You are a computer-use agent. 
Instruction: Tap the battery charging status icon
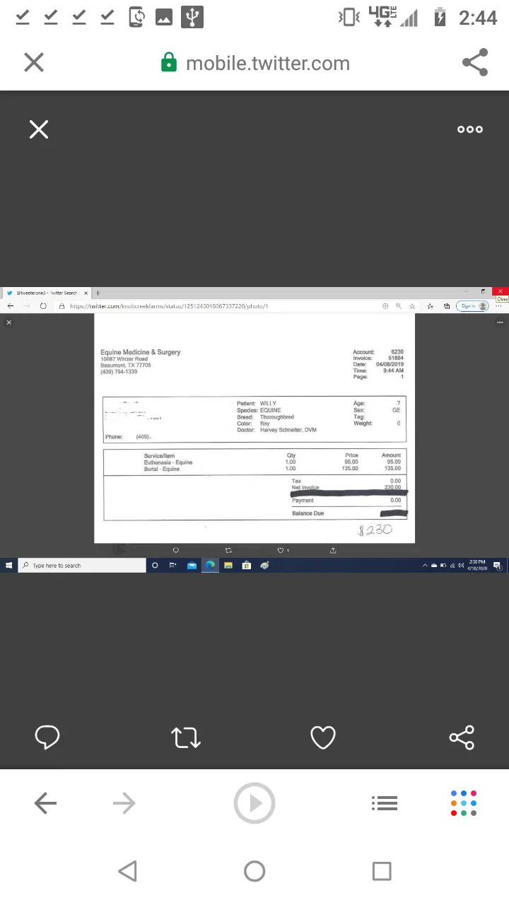(440, 17)
